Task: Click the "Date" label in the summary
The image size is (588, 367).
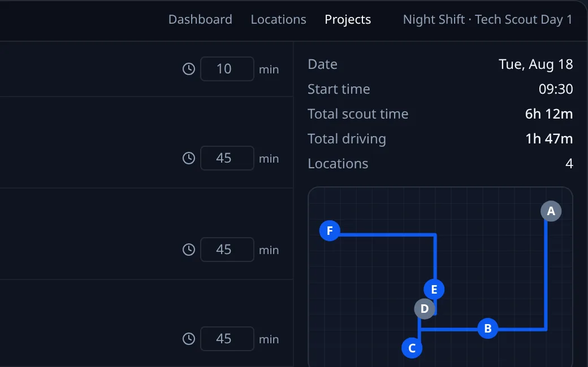Action: pyautogui.click(x=322, y=64)
